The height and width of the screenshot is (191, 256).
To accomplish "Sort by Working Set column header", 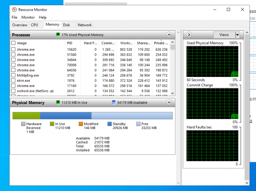I will 126,43.
